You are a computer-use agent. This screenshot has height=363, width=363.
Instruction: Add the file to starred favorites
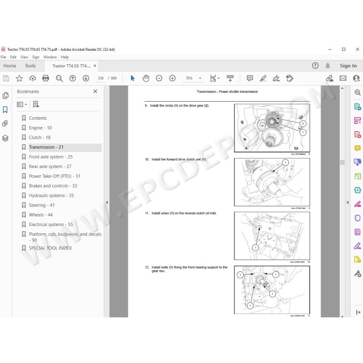pos(19,78)
